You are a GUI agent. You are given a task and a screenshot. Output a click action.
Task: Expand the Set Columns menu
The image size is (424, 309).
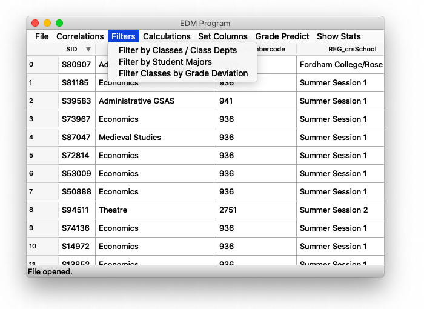(x=222, y=36)
